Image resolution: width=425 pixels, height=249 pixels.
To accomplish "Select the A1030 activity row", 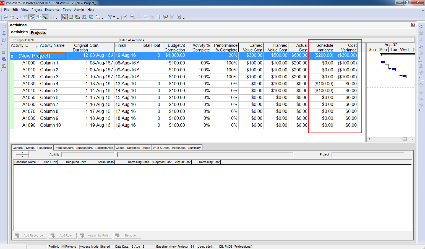I will coord(29,84).
